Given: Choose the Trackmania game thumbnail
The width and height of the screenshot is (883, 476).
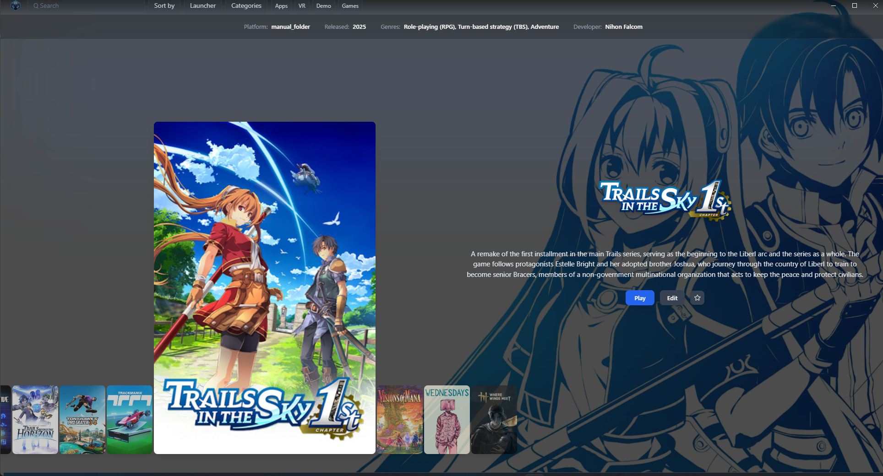Looking at the screenshot, I should [130, 420].
